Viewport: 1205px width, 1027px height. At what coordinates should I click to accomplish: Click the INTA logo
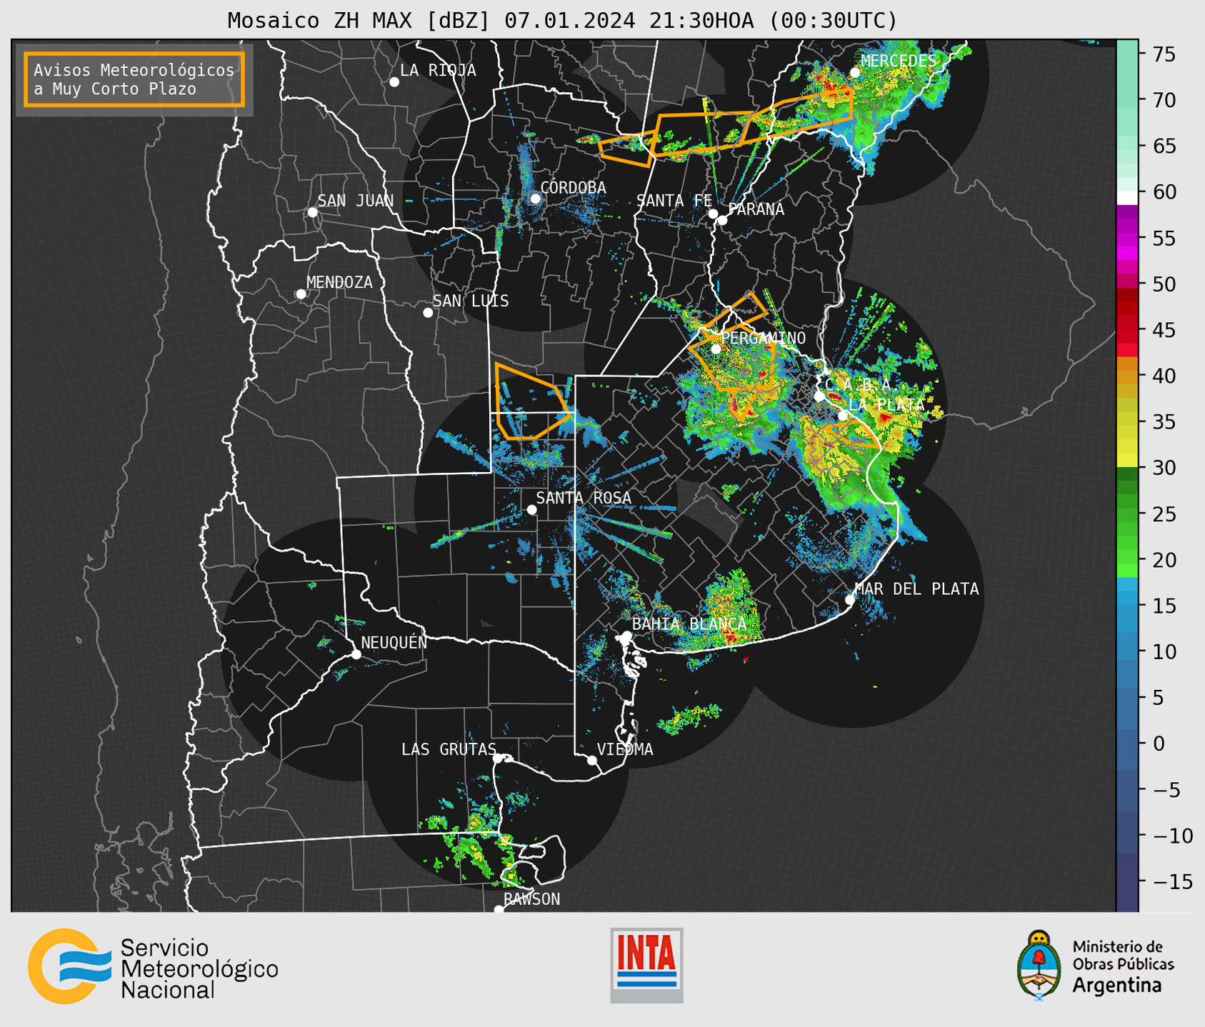tap(646, 965)
